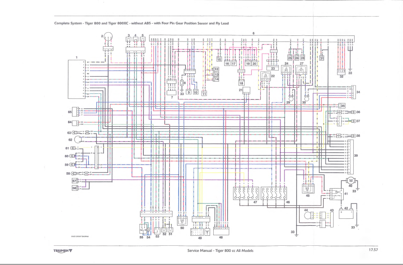Select the starter relay symbol labeled 41
Image resolution: width=403 pixels, height=265 pixels.
click(x=336, y=194)
